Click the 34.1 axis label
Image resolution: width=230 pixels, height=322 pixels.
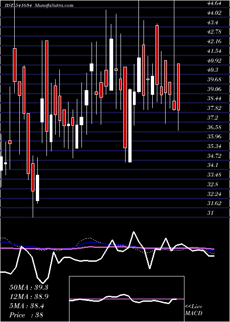pyautogui.click(x=213, y=165)
